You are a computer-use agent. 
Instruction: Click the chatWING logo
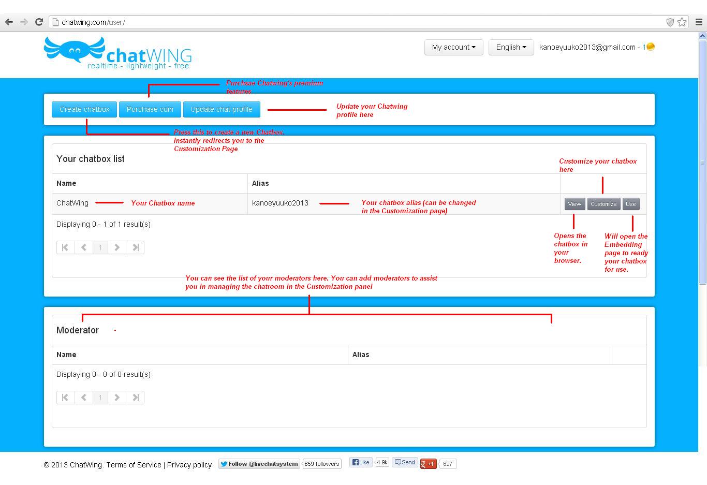(x=118, y=53)
